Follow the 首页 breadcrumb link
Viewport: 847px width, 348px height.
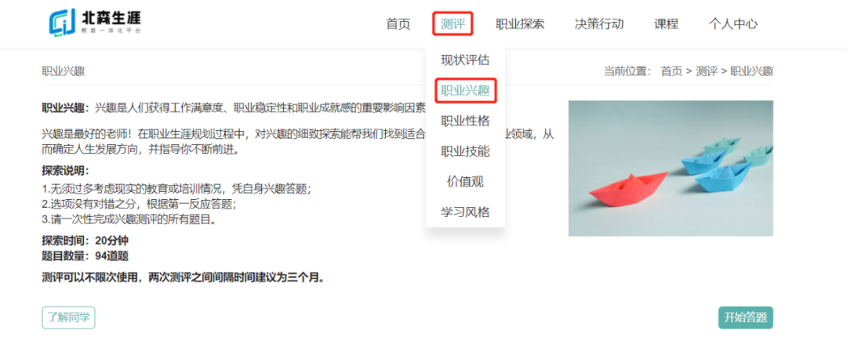[x=671, y=71]
